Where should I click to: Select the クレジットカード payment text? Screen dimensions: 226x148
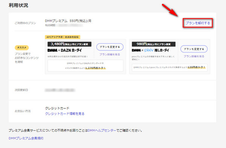[57, 108]
